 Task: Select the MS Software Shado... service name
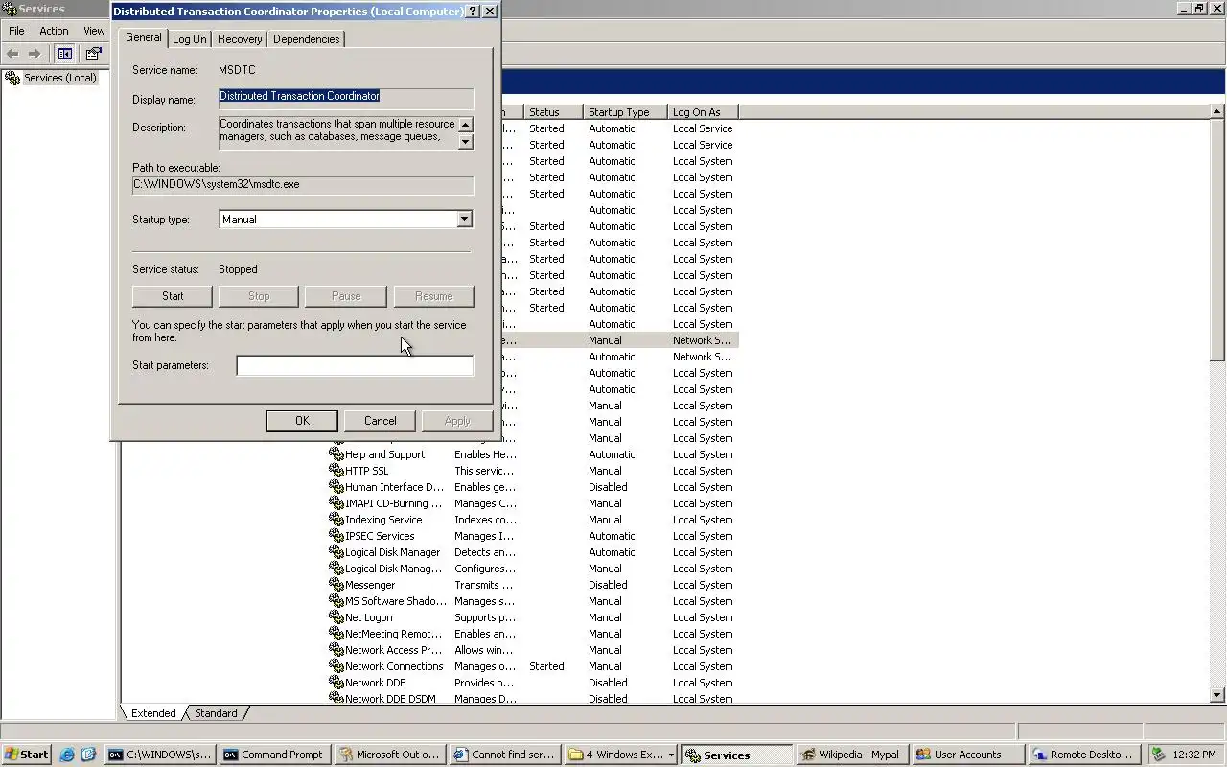pos(396,601)
